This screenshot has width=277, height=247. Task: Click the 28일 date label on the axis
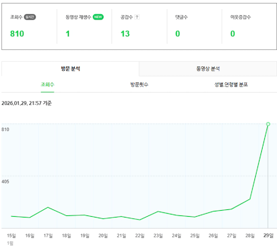(250, 235)
